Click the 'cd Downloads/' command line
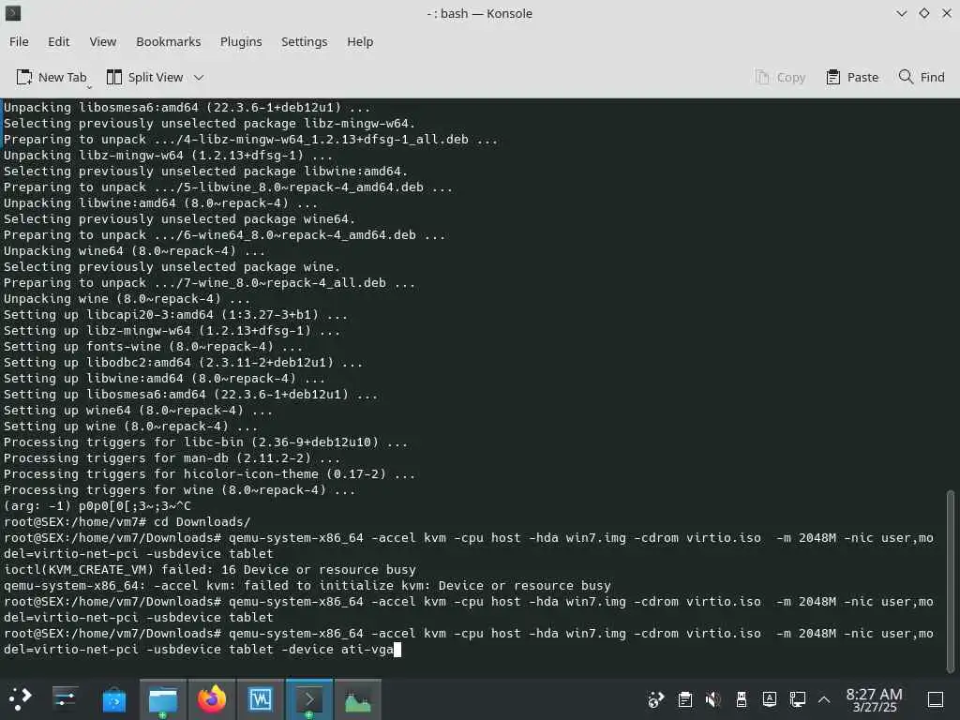Screen dimensions: 960x720 coord(127,522)
